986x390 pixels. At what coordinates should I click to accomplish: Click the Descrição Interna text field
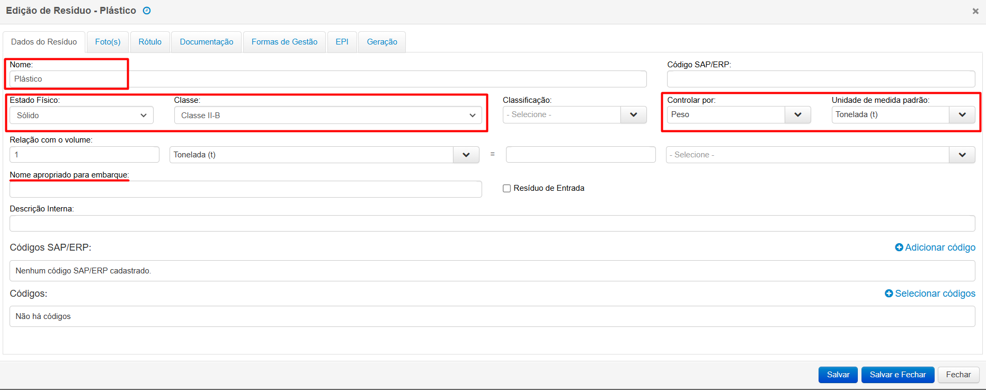(492, 224)
